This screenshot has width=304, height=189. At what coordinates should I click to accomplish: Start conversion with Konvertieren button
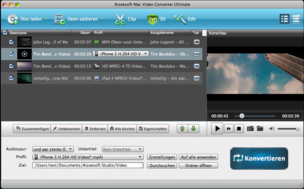[x=259, y=159]
